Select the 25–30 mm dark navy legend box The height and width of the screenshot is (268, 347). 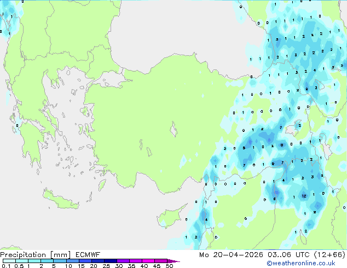click(x=110, y=261)
